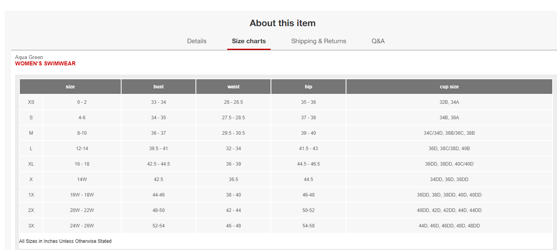Viewport: 557px width, 250px height.
Task: Click the 'Aqua Green' color label
Action: 29,57
